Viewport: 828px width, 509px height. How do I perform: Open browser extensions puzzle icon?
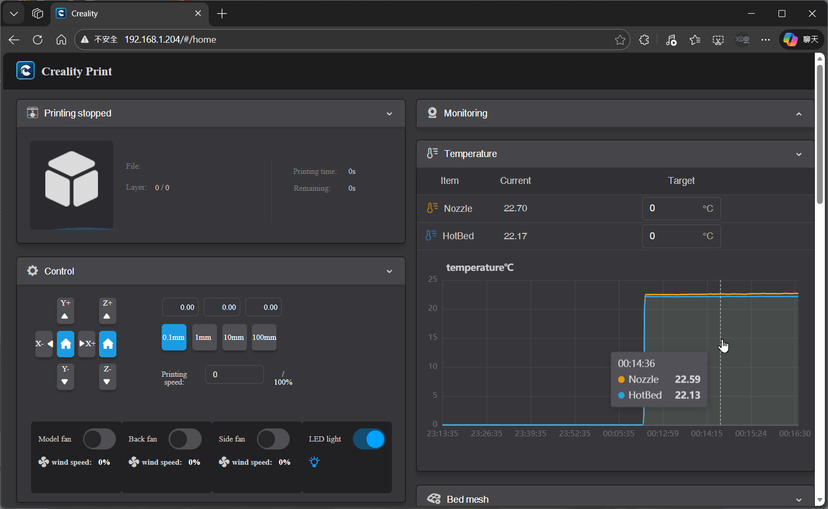(x=644, y=40)
